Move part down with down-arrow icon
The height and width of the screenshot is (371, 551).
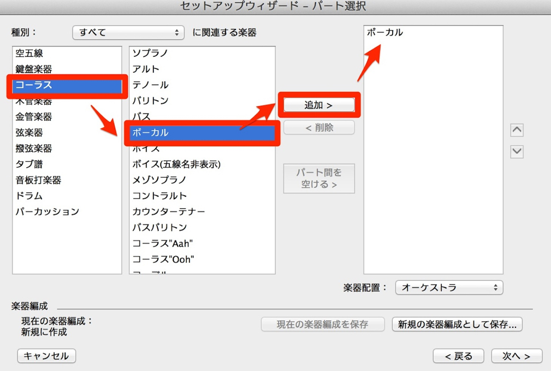517,151
